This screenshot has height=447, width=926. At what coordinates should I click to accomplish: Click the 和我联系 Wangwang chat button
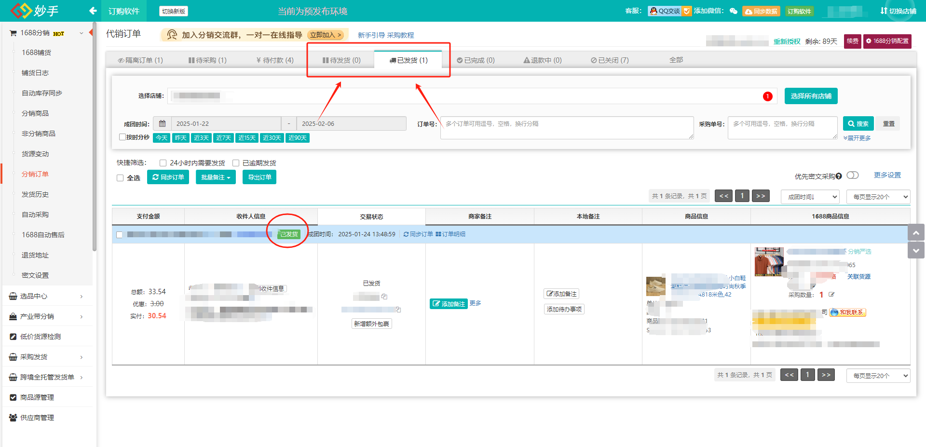pyautogui.click(x=848, y=312)
